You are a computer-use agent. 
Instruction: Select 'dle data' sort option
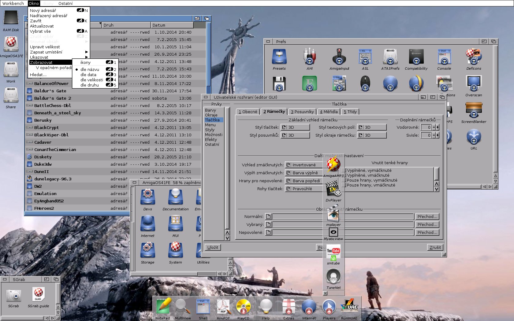tap(88, 75)
